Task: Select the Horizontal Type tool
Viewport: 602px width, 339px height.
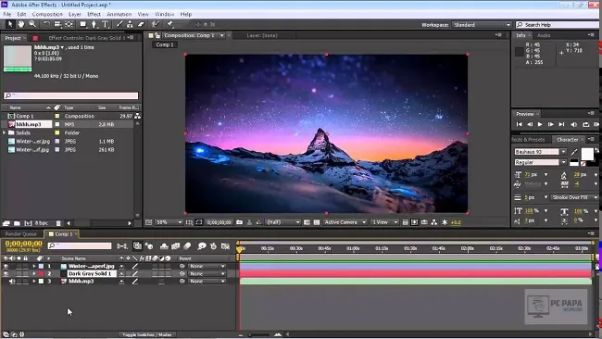Action: click(106, 24)
